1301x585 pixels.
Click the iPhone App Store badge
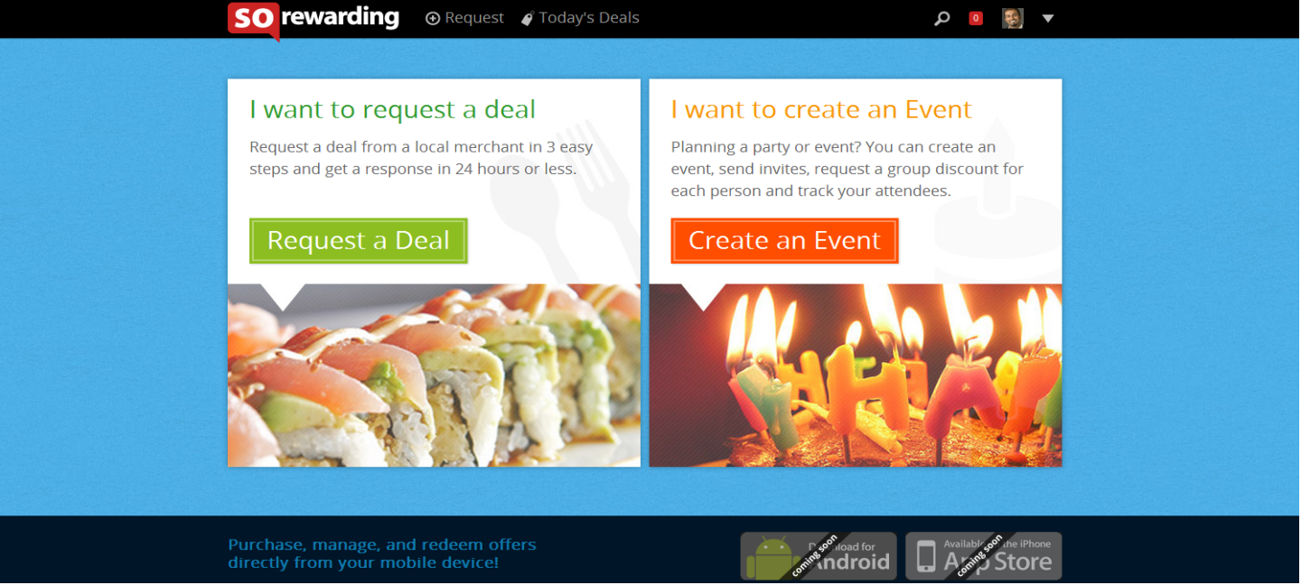pos(984,556)
